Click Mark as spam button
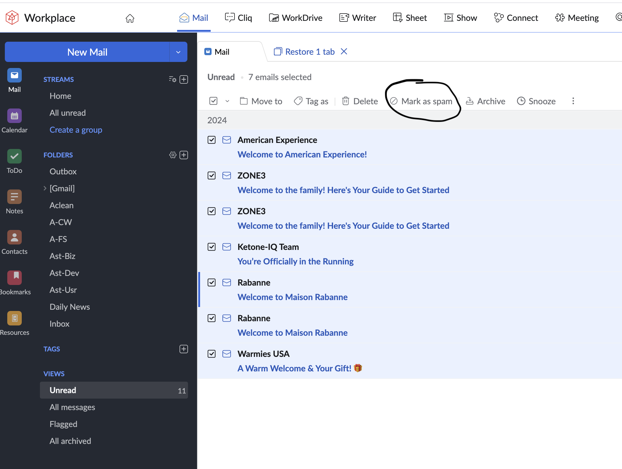 [422, 101]
